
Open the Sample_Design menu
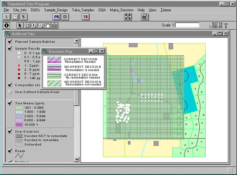pos(56,10)
